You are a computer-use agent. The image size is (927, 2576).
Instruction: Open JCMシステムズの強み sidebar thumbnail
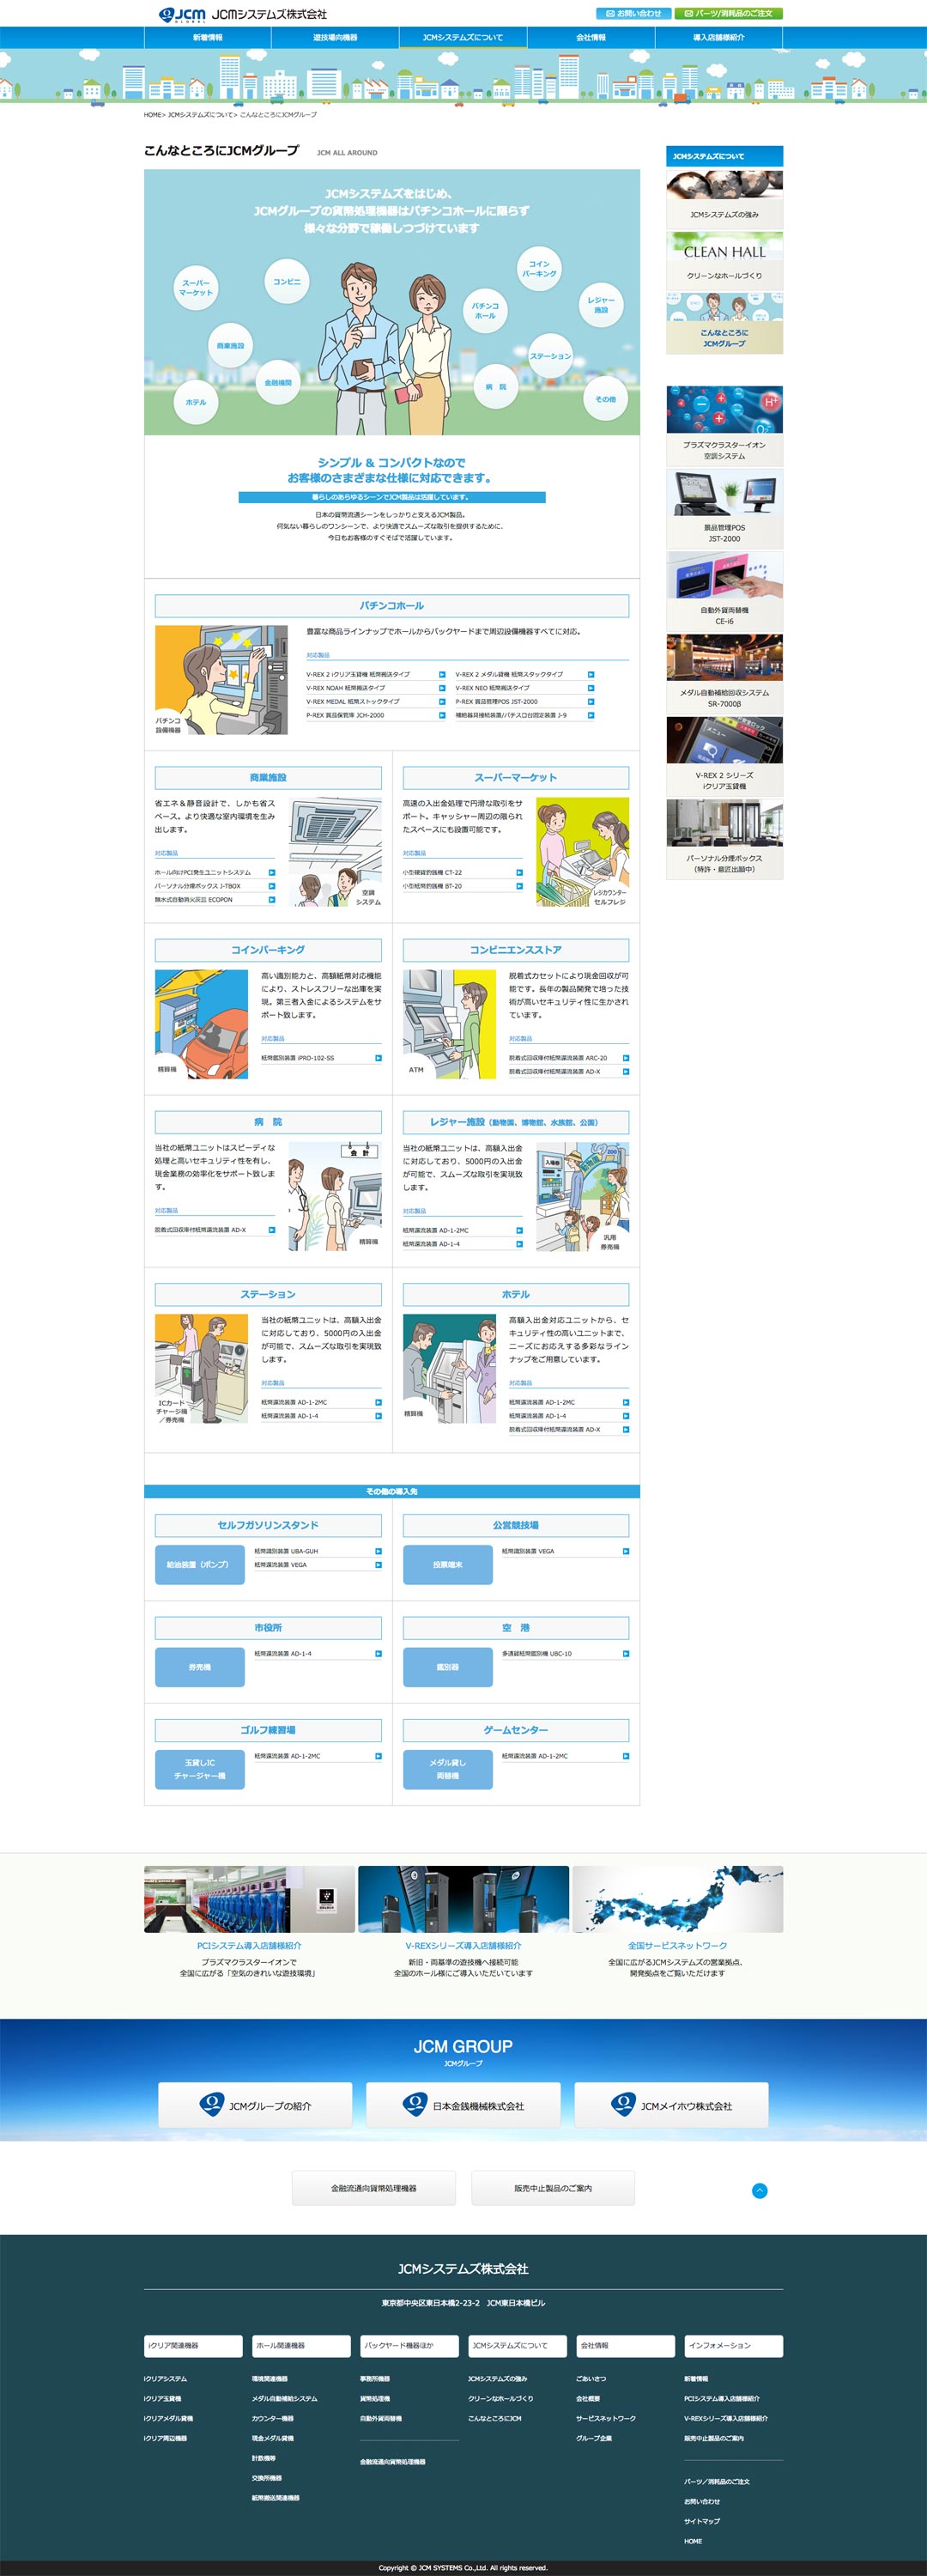click(725, 198)
